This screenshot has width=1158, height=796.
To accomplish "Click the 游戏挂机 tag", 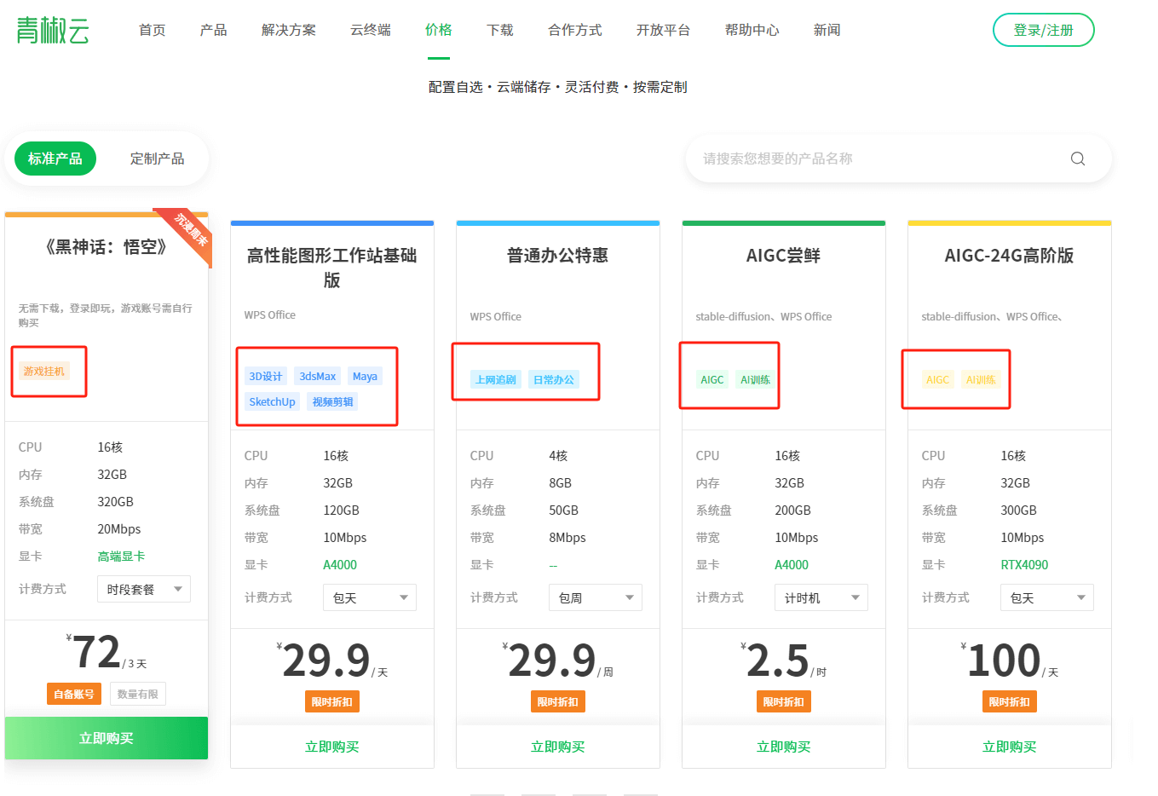I will click(x=43, y=372).
